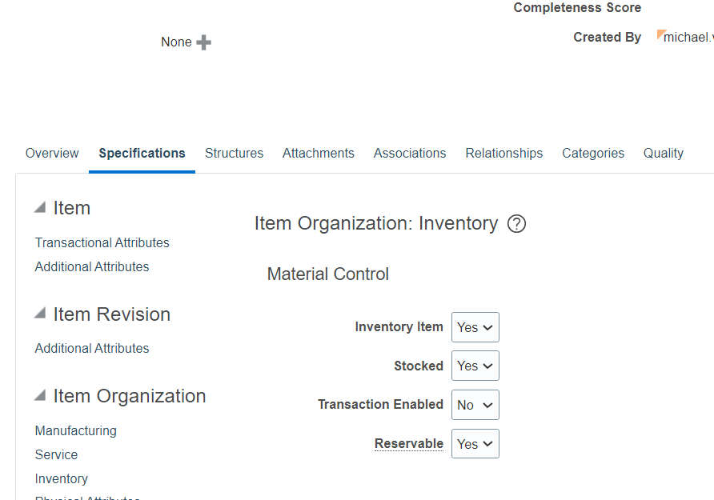Click the underlined Reservable label
The image size is (714, 500).
tap(409, 443)
